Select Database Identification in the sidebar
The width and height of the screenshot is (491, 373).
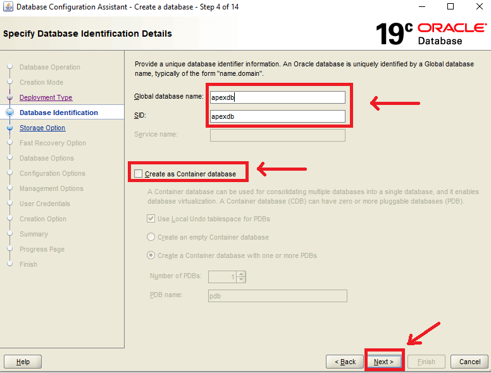(58, 113)
